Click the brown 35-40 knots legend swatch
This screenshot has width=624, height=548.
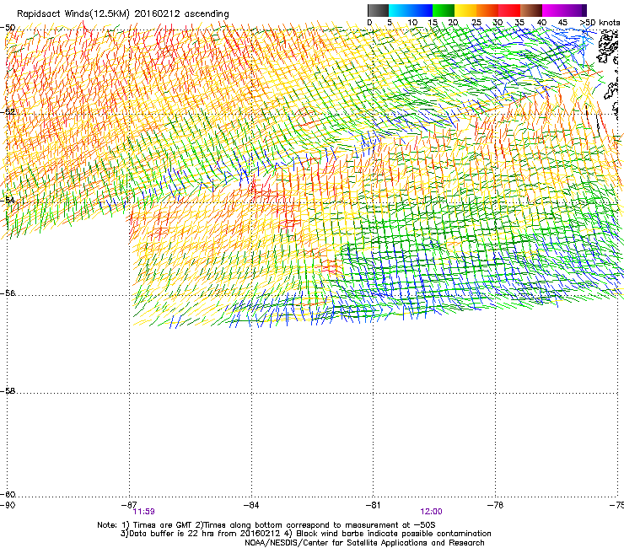[x=531, y=10]
